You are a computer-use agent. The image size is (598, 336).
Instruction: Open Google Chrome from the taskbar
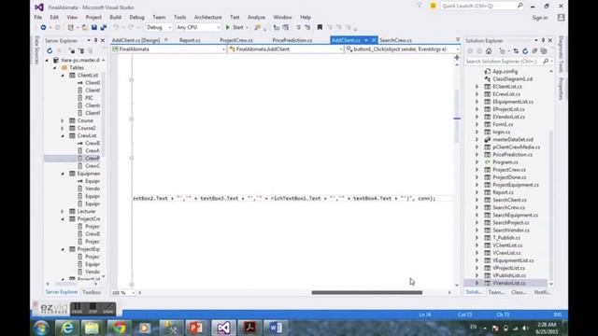(x=119, y=328)
